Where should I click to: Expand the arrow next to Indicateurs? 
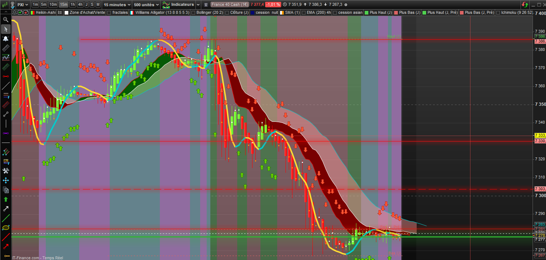(198, 5)
